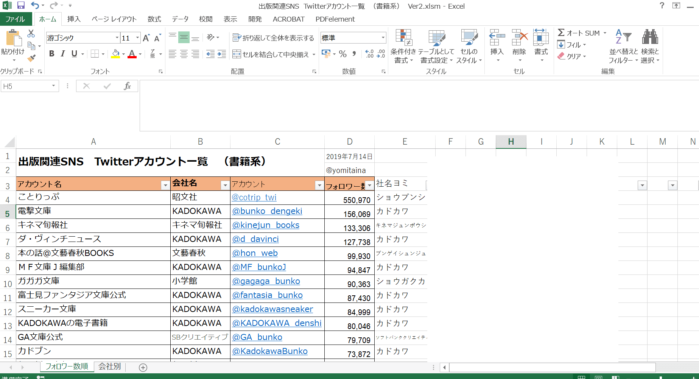Toggle middle vertical alignment

tap(184, 37)
